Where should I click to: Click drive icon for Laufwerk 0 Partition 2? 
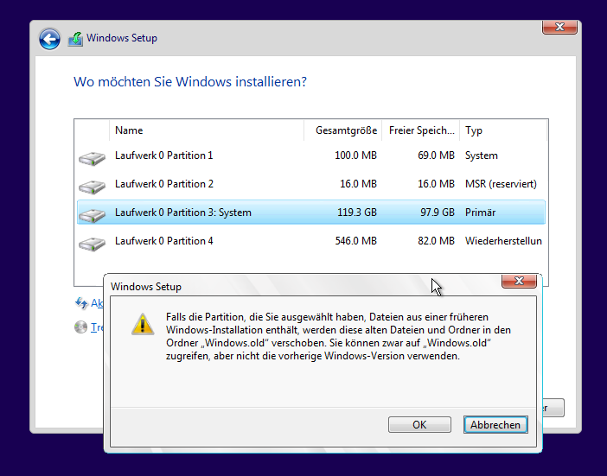(x=93, y=187)
